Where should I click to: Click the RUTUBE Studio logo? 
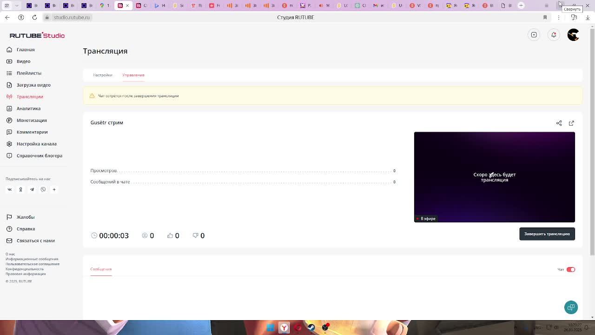pyautogui.click(x=37, y=35)
